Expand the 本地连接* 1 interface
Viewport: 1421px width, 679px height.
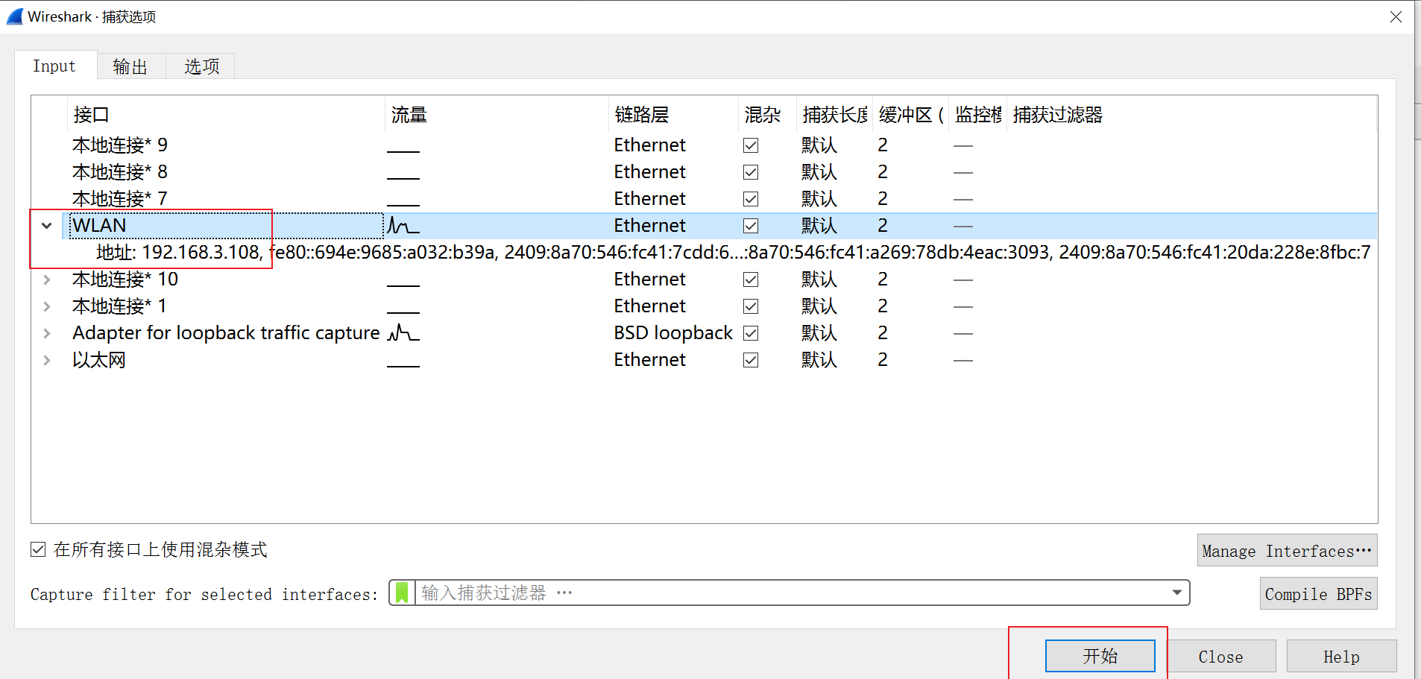pos(47,306)
